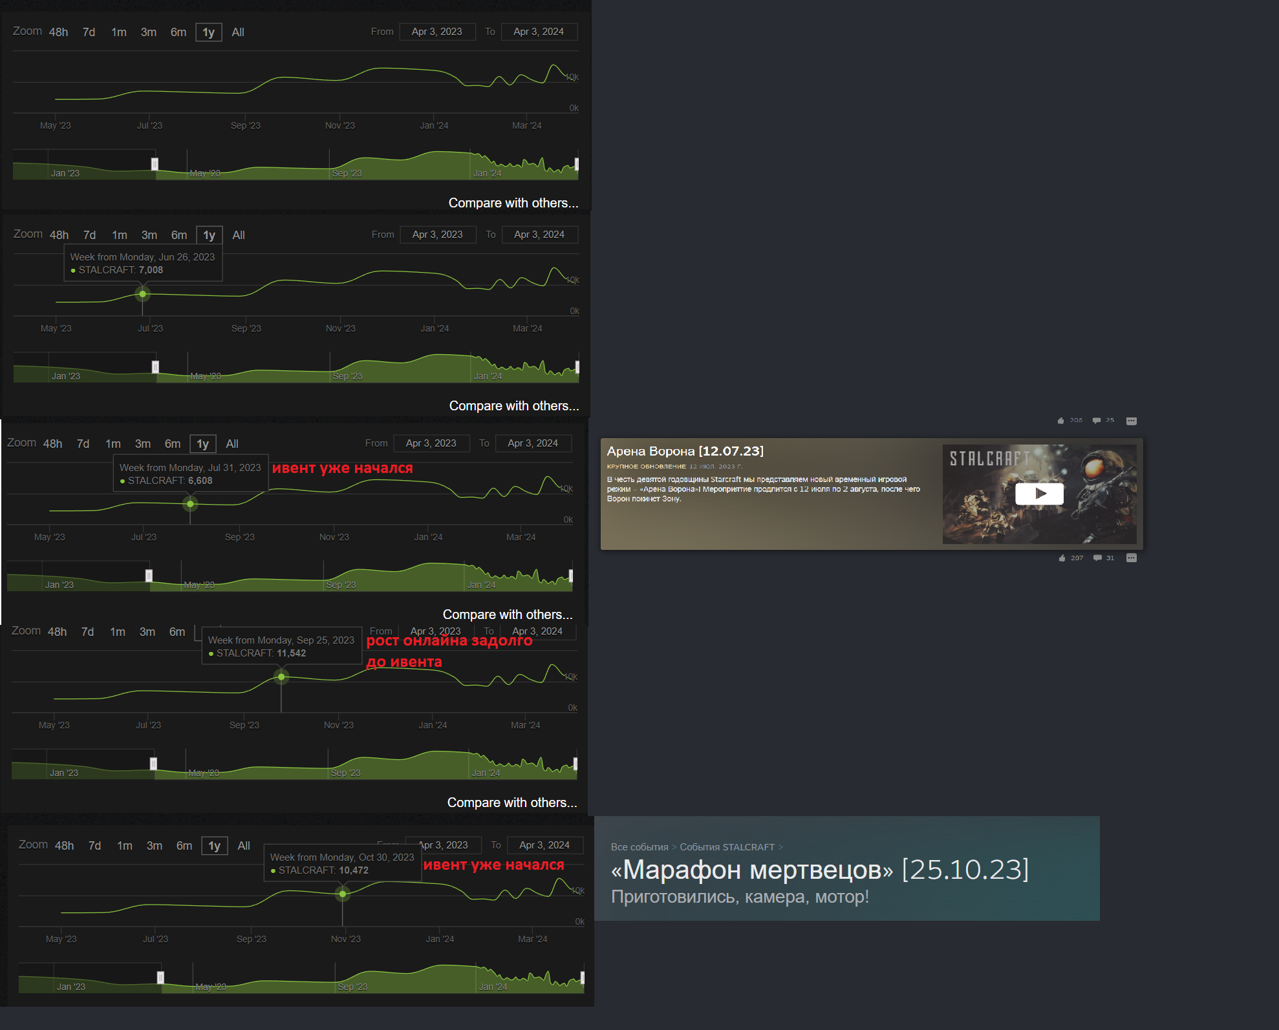Open the more-options icon beside 31 comments
Image resolution: width=1279 pixels, height=1030 pixels.
(1132, 558)
